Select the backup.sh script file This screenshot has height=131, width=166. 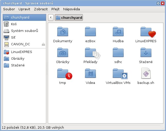click(146, 74)
